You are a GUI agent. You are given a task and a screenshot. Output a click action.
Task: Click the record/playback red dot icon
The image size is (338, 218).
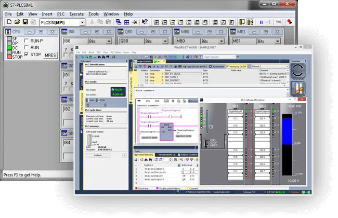point(290,22)
